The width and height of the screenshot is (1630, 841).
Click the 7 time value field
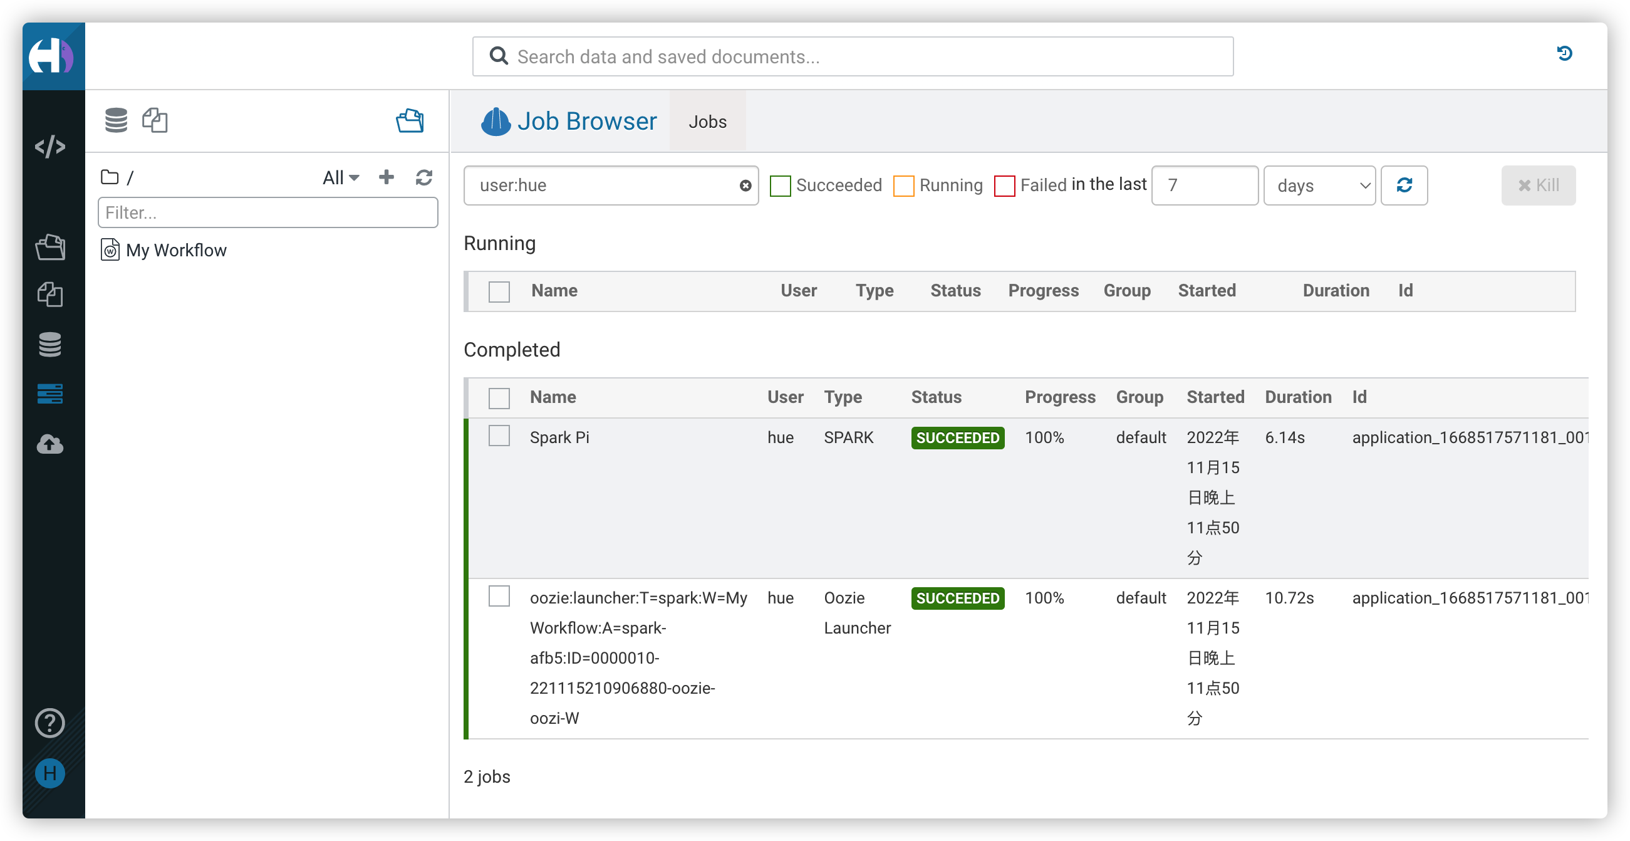pyautogui.click(x=1205, y=185)
